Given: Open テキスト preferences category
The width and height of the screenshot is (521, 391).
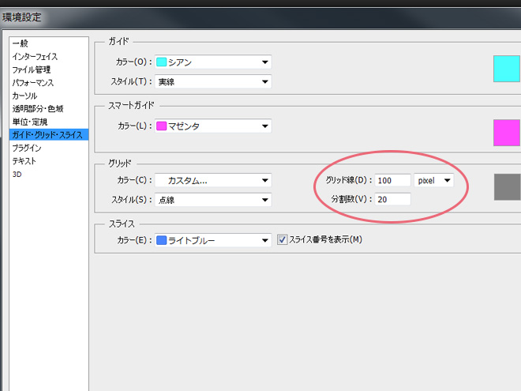Looking at the screenshot, I should [x=24, y=160].
